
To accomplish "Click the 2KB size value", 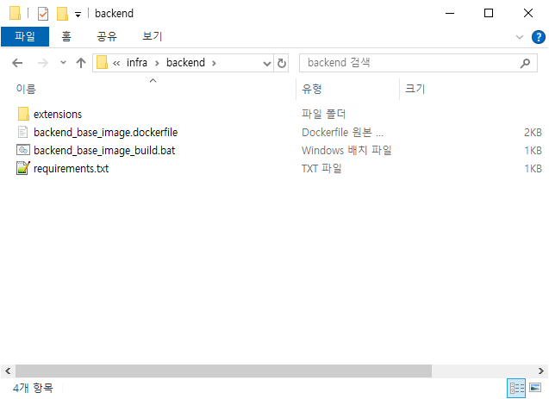I will (533, 133).
